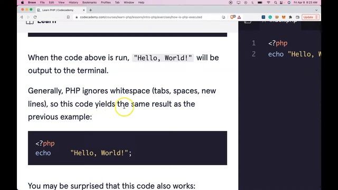The width and height of the screenshot is (338, 190).
Task: Open the battery status icon
Action: 260,3
